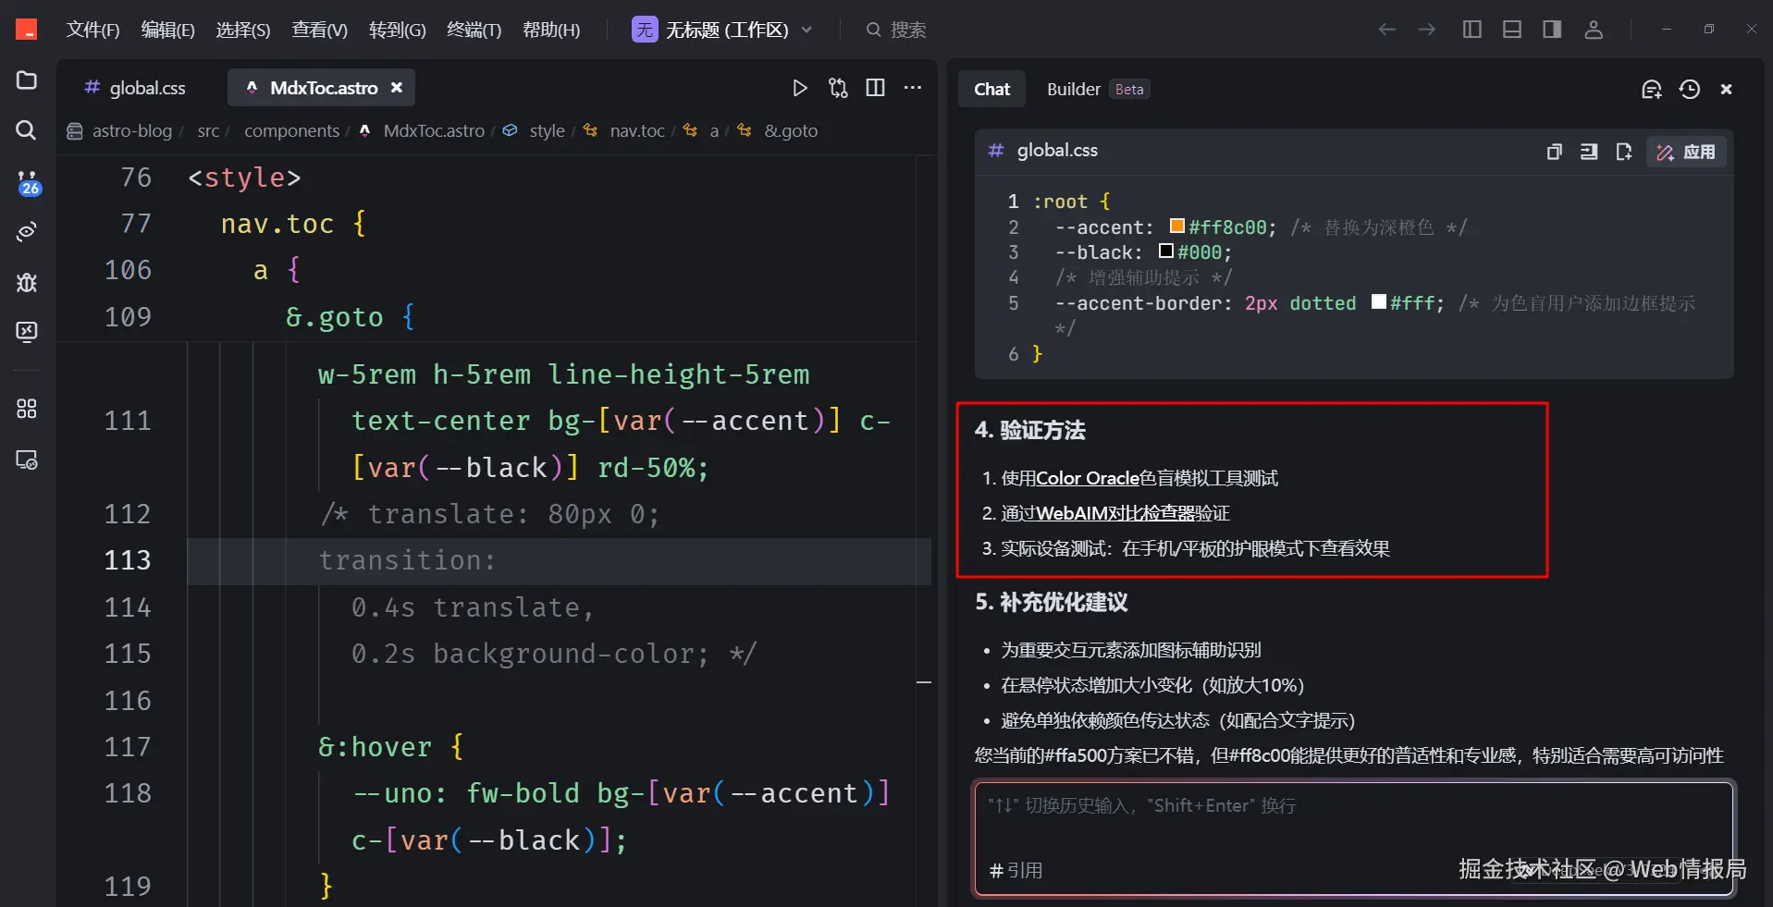Screen dimensions: 1773x907
Task: Start a new chat conversation
Action: (1652, 89)
